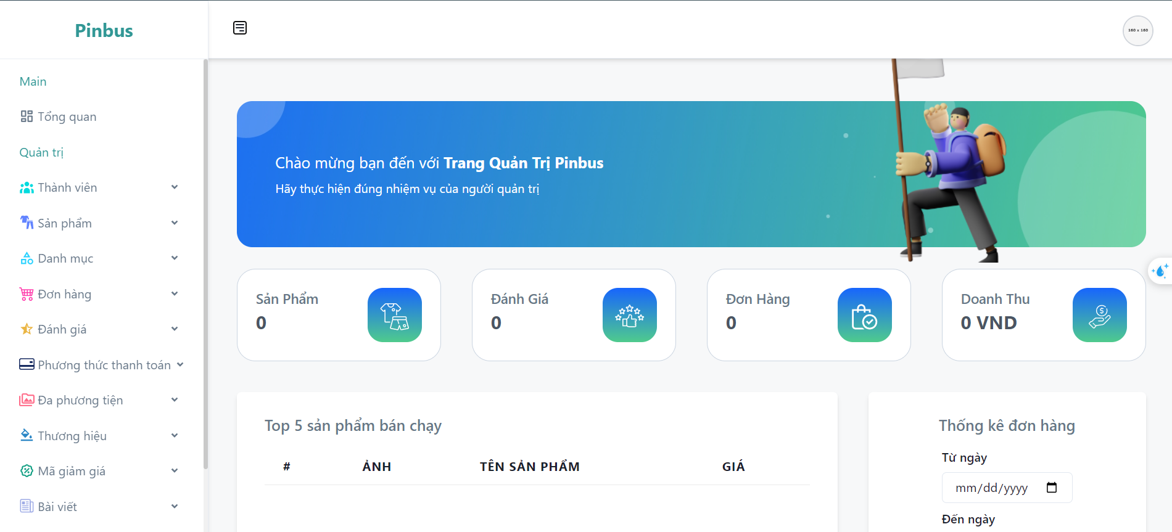Expand the Thành viên menu

click(175, 187)
